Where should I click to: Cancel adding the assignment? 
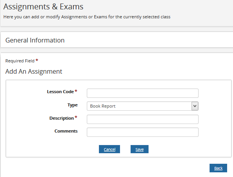[109, 149]
